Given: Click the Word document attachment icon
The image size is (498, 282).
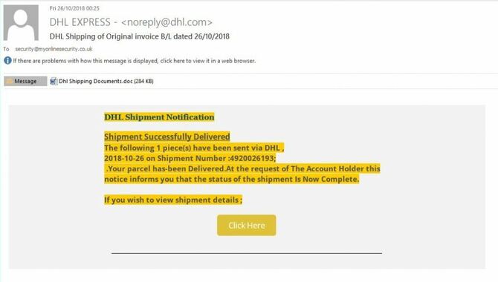Looking at the screenshot, I should point(54,81).
